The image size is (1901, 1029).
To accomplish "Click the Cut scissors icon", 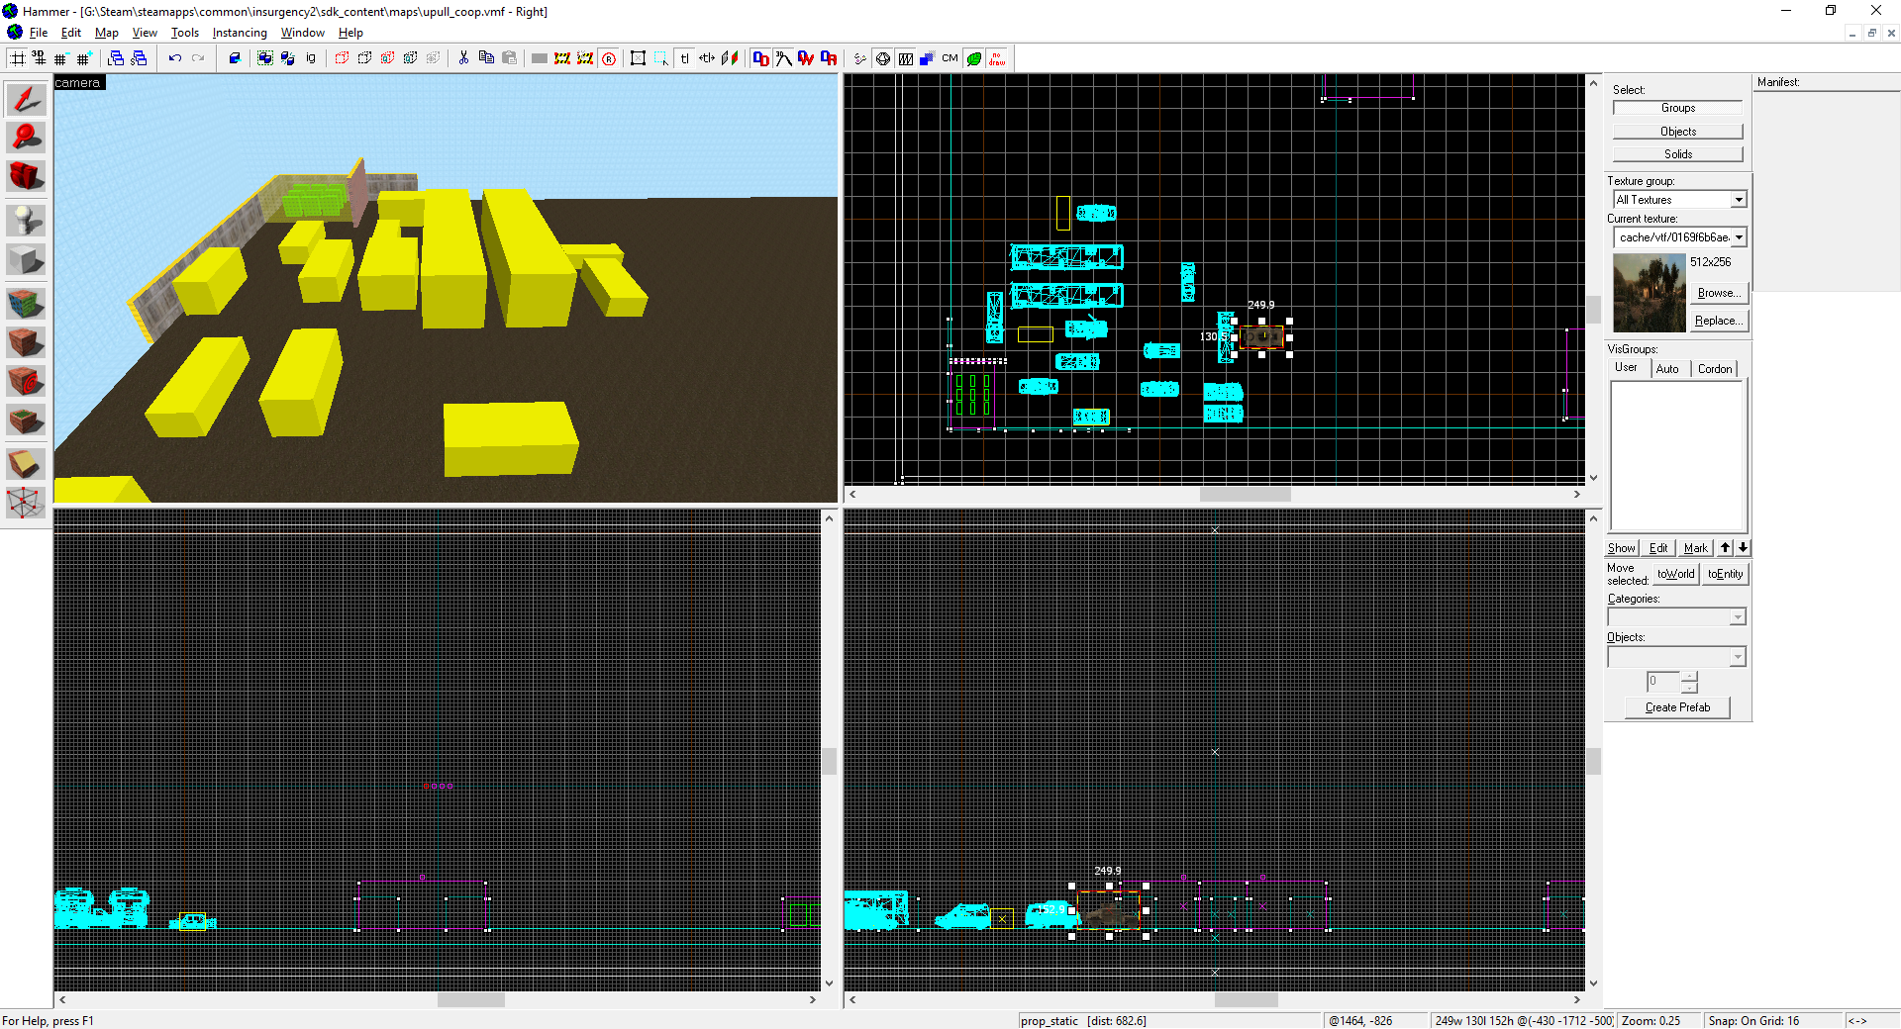I will 463,58.
